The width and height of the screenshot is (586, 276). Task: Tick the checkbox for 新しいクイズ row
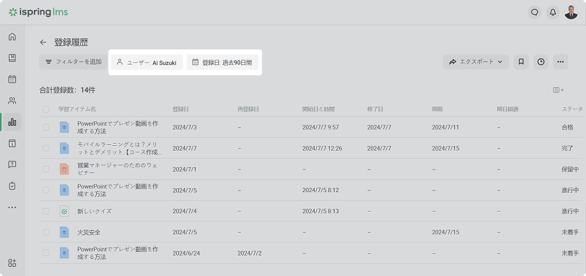pyautogui.click(x=46, y=211)
